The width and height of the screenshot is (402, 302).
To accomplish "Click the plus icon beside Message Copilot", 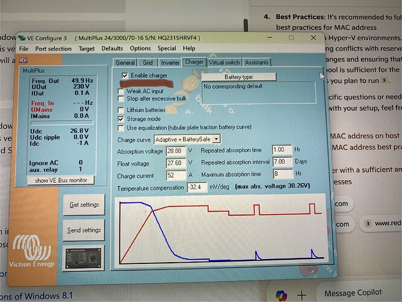I will (302, 295).
